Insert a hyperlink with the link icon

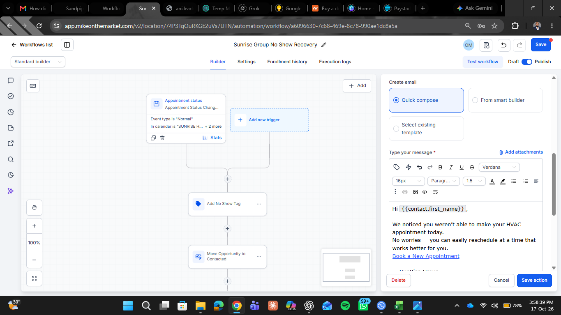(x=405, y=192)
